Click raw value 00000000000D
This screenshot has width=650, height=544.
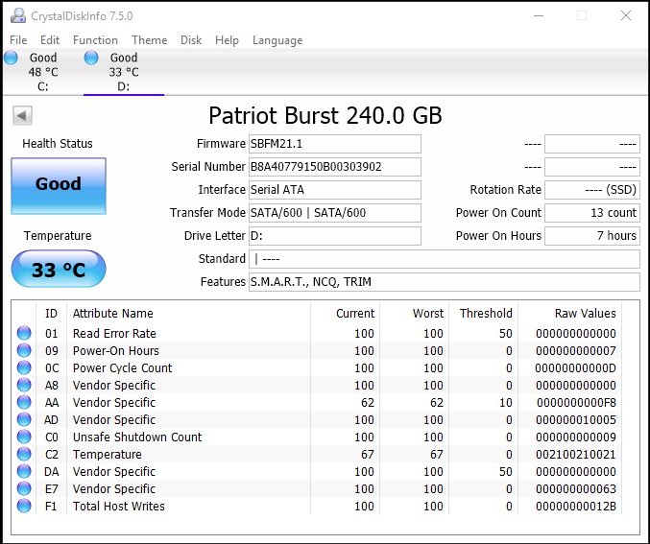coord(575,367)
